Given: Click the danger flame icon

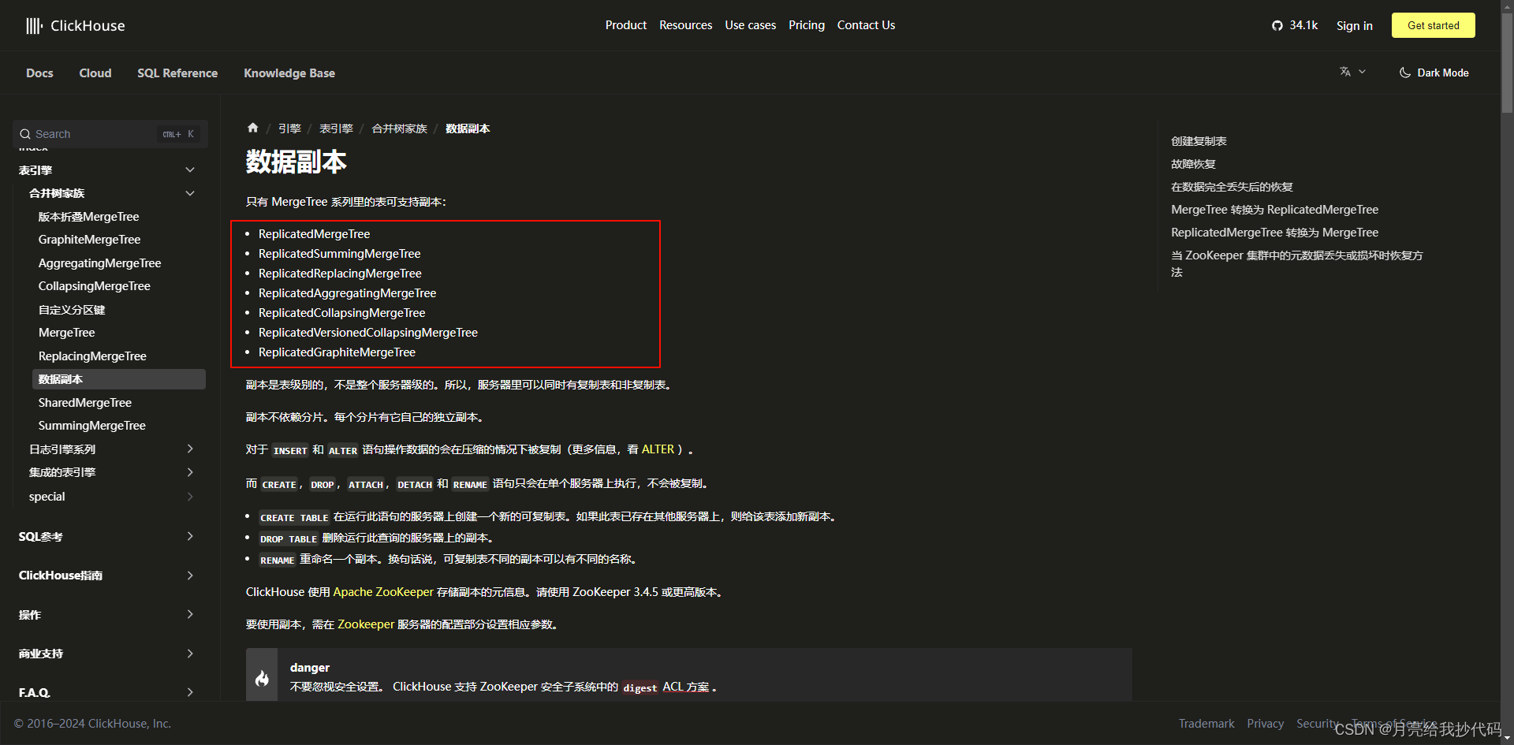Looking at the screenshot, I should [x=262, y=678].
